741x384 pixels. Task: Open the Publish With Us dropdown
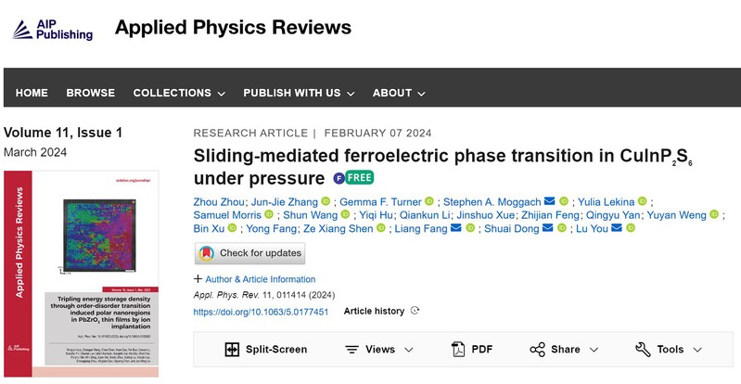click(x=300, y=93)
